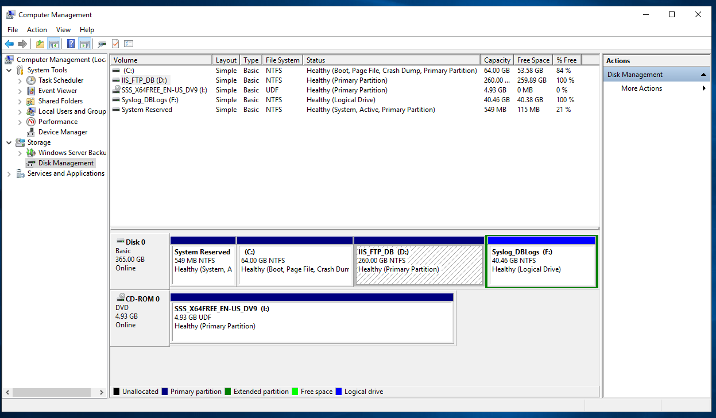The width and height of the screenshot is (716, 418).
Task: Select the (C:) volume row in list
Action: [354, 71]
